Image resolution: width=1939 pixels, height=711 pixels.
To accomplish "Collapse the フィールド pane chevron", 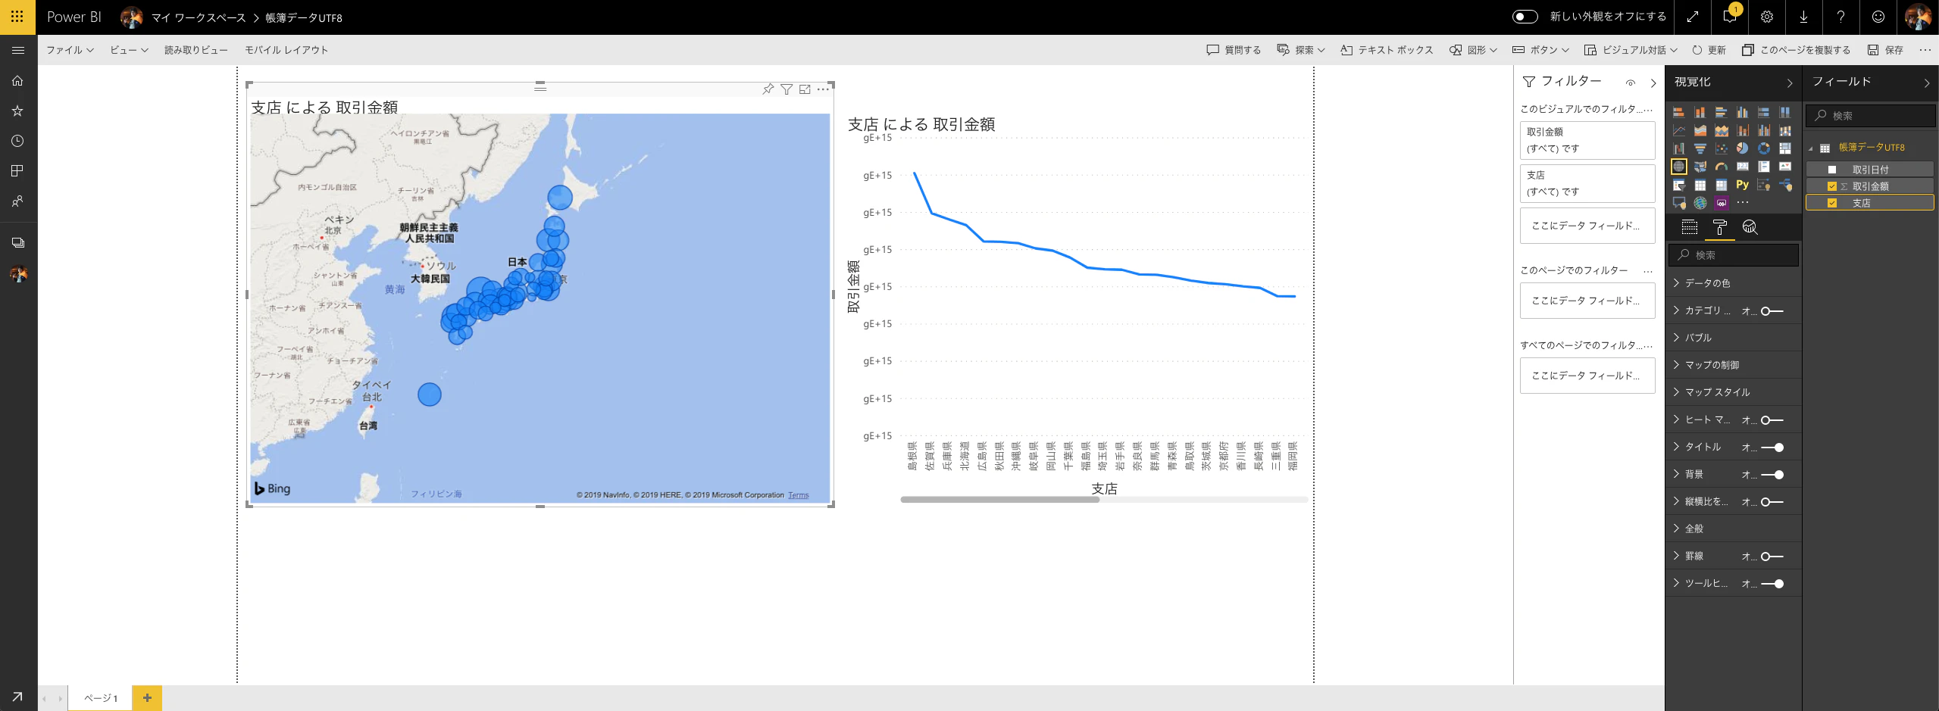I will click(x=1927, y=83).
